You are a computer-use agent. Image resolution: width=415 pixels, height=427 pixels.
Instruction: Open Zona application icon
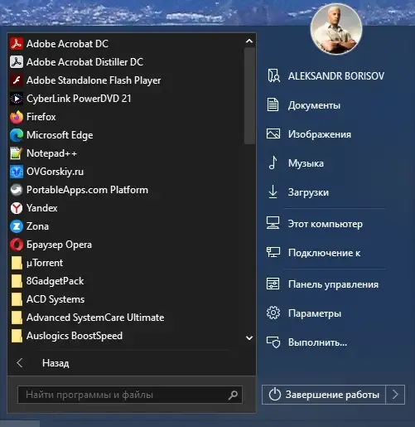coord(17,226)
